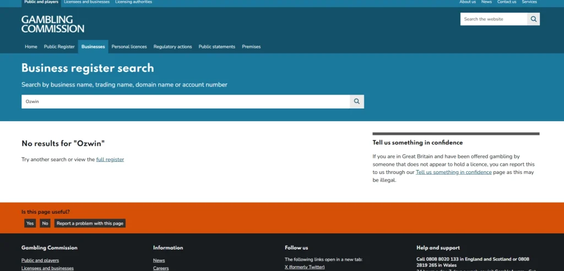Click the site search magnifier icon
This screenshot has width=564, height=271.
click(x=533, y=19)
